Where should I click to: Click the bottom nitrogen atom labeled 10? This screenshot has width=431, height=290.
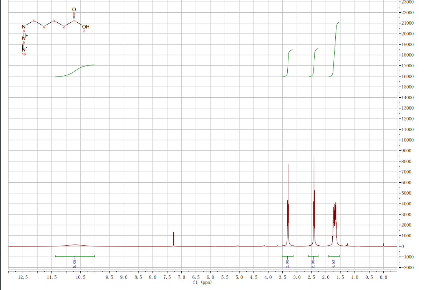23,50
